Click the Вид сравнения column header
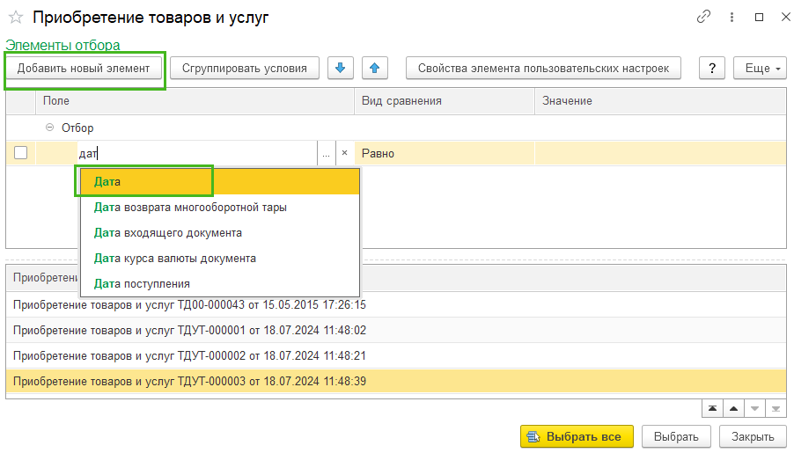The image size is (794, 453). coord(445,101)
